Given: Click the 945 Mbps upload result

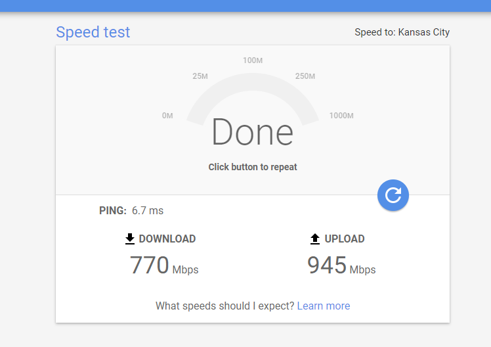Looking at the screenshot, I should [341, 266].
